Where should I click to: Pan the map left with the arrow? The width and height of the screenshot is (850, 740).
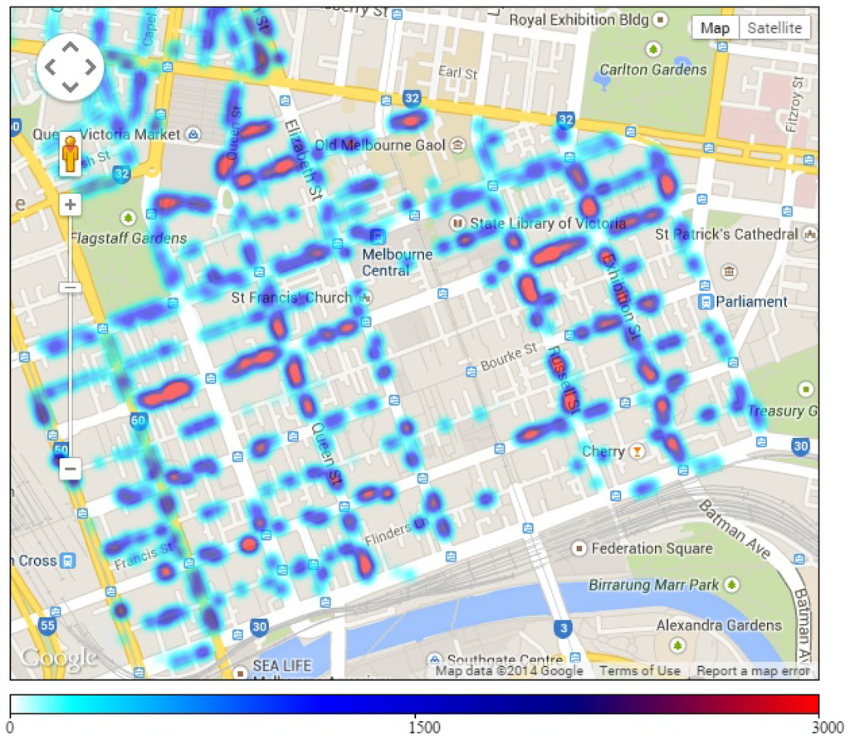(51, 67)
